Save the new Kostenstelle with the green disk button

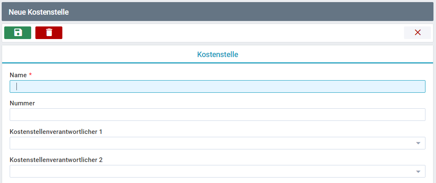[x=18, y=33]
